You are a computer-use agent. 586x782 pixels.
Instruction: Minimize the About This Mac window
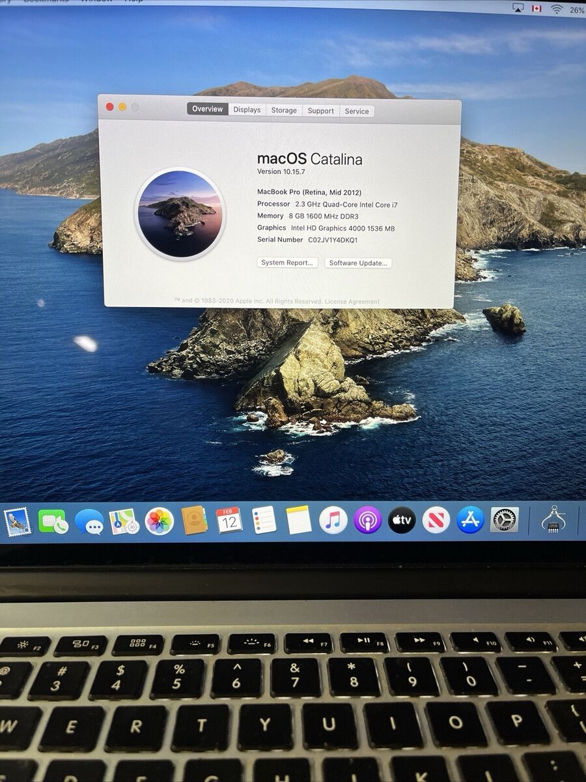(122, 107)
